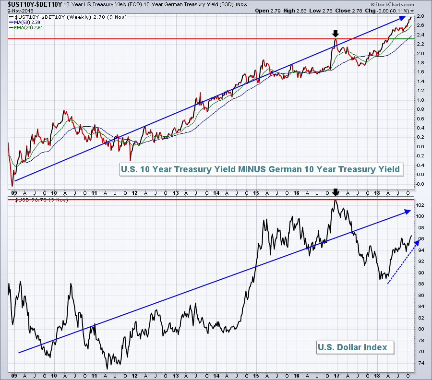Select the $UST10Y-$DET10Y (Weekly) legend entry
432x380 pixels.
(68, 17)
